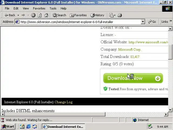Viewport: 173px width, 130px height.
Task: Open the Search toolbar button
Action: (x=59, y=15)
